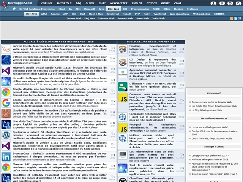Open the TypeScript subcategory
Screen dimensions: 243x182
(x=159, y=14)
